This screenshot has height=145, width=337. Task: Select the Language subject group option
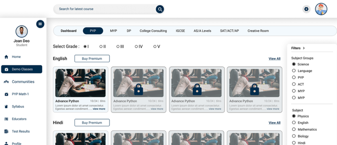coord(294,71)
